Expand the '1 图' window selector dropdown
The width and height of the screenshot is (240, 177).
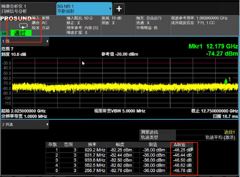(x=47, y=41)
